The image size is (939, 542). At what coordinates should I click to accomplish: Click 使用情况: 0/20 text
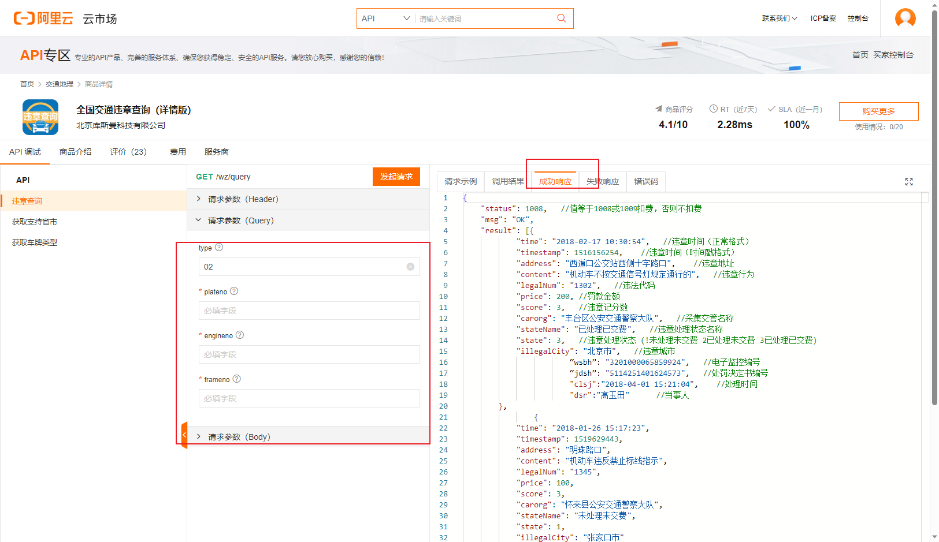click(x=879, y=127)
